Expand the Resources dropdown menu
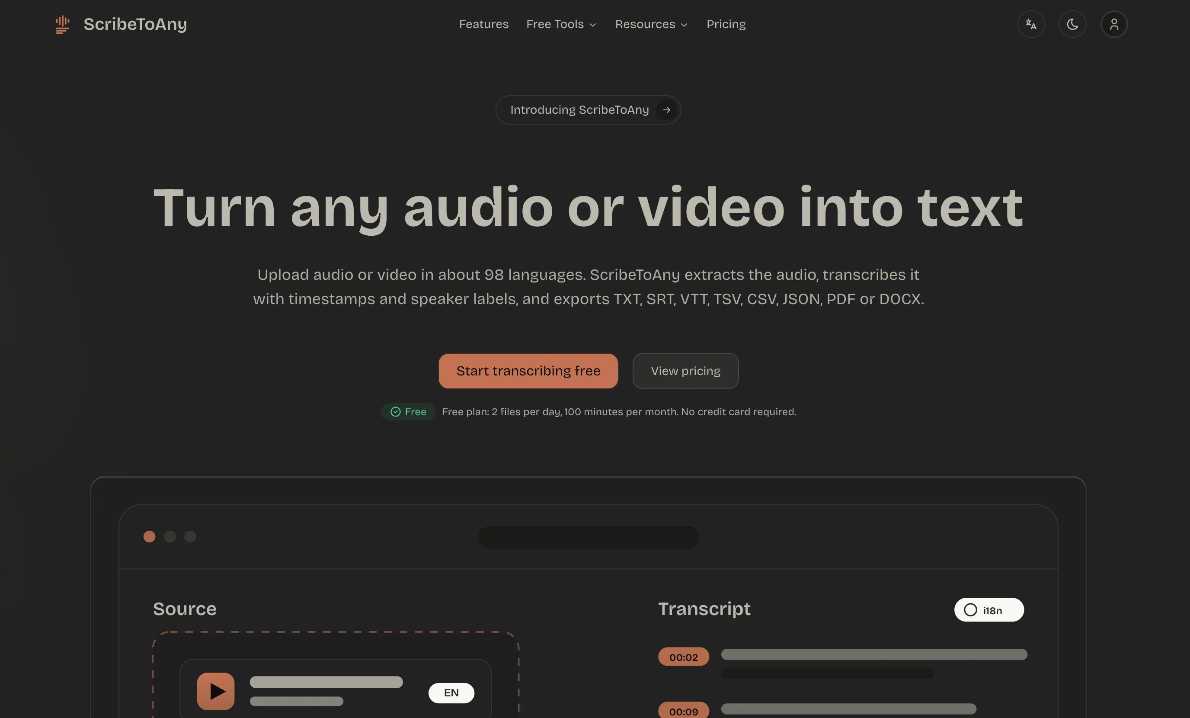1190x718 pixels. coord(651,24)
